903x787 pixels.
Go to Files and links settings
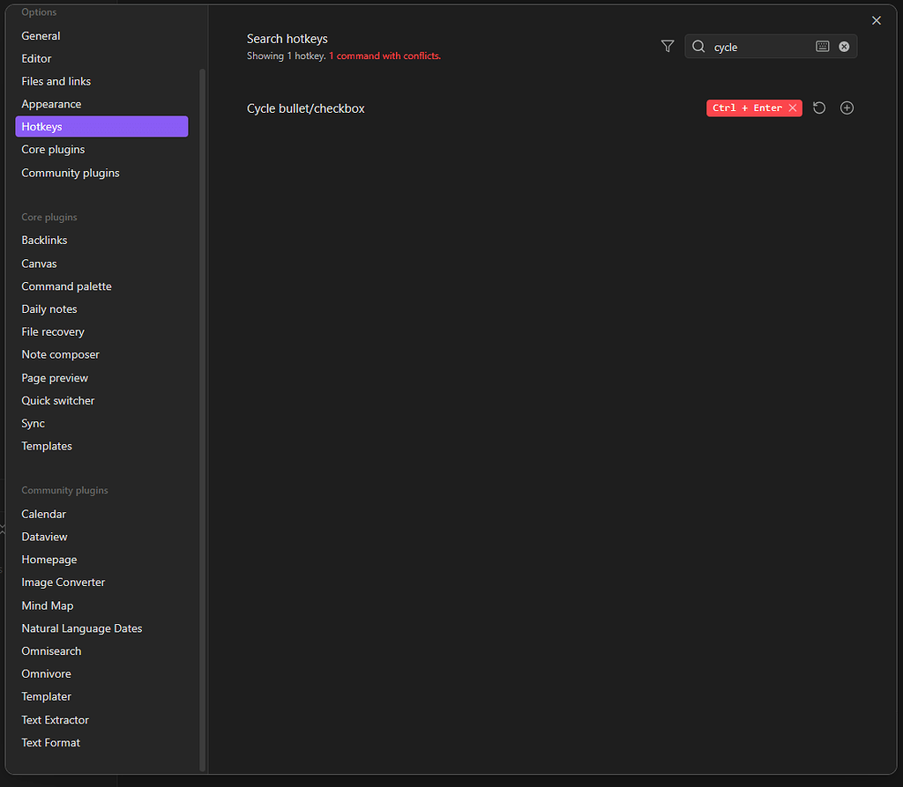[56, 81]
